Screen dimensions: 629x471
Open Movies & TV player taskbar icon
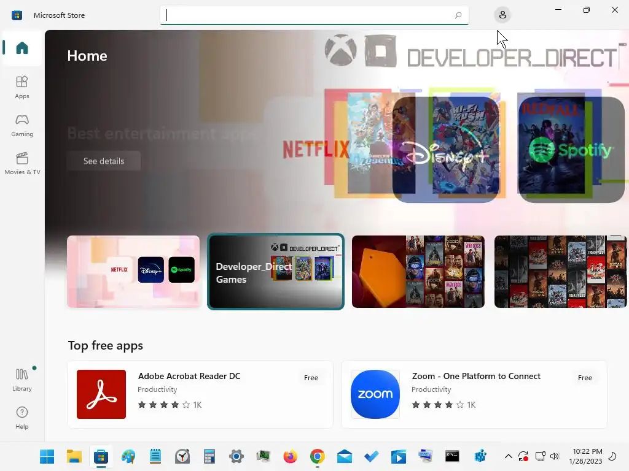[398, 456]
